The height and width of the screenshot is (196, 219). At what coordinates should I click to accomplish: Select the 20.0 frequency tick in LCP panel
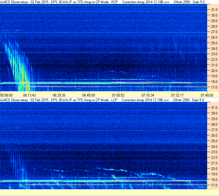214,169
